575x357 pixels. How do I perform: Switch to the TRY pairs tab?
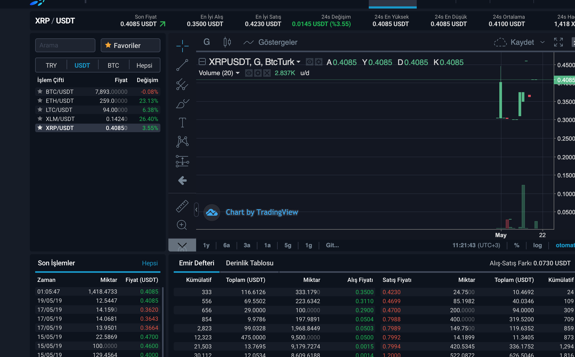click(51, 65)
